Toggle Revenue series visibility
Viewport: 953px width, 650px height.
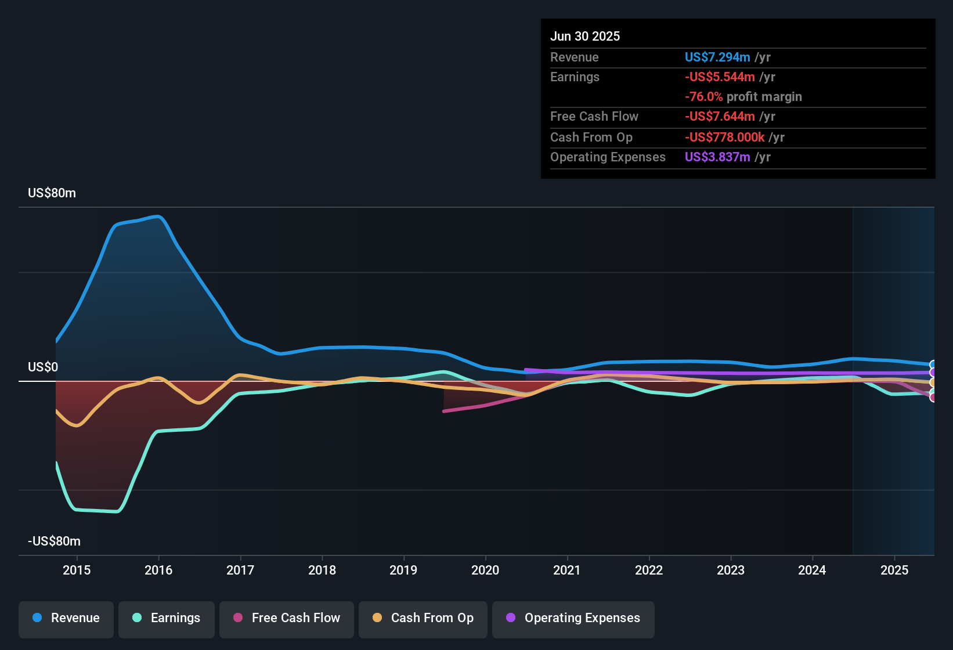click(66, 618)
